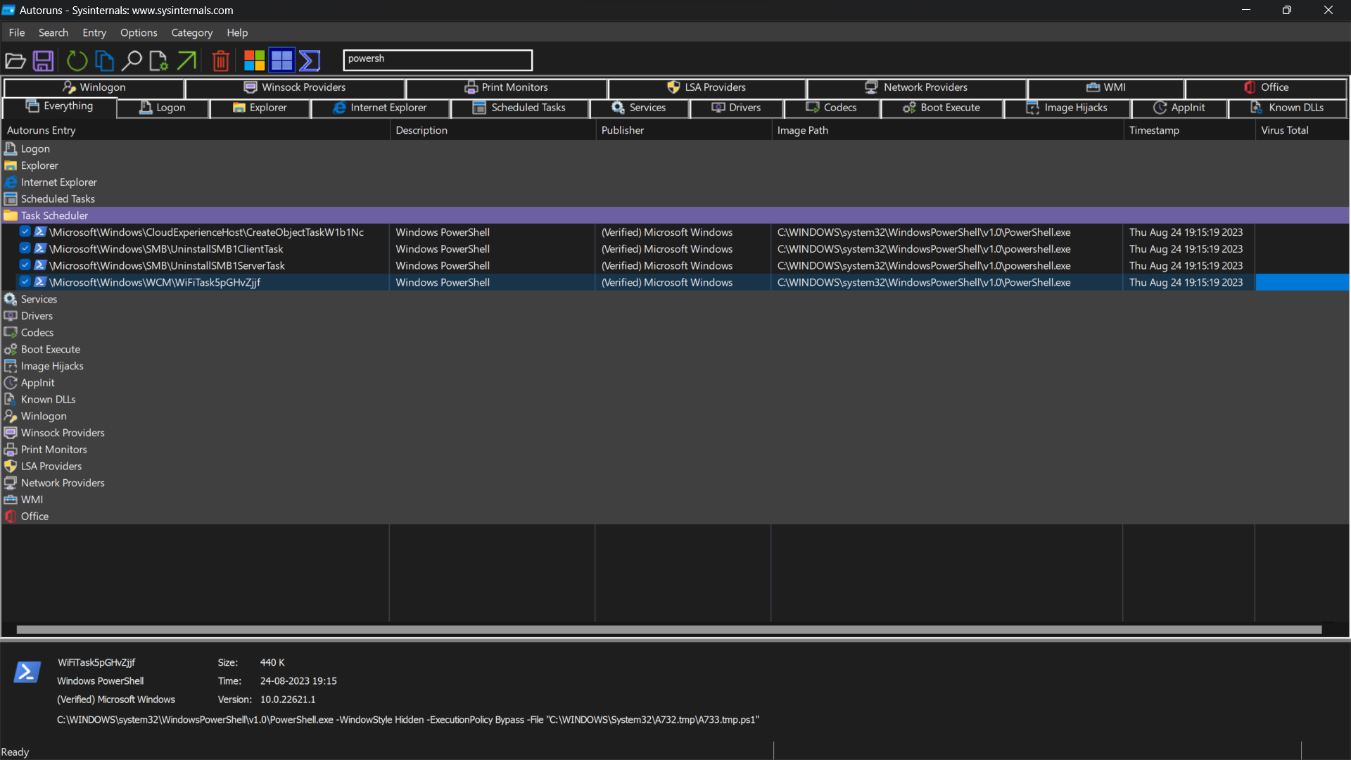The height and width of the screenshot is (760, 1351).
Task: Click the Jump to Entry arrow icon
Action: (x=186, y=61)
